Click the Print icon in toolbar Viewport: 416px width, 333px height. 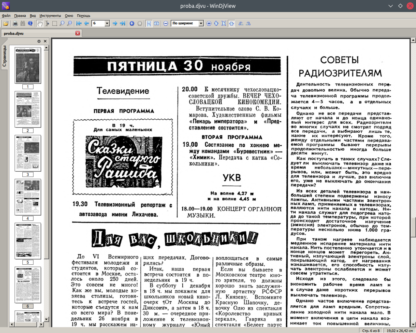[15, 23]
